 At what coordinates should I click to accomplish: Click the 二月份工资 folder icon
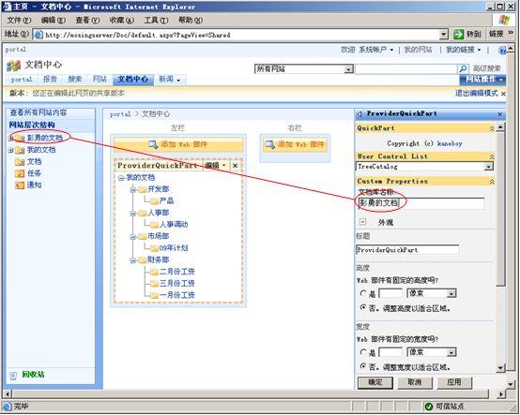tap(154, 272)
